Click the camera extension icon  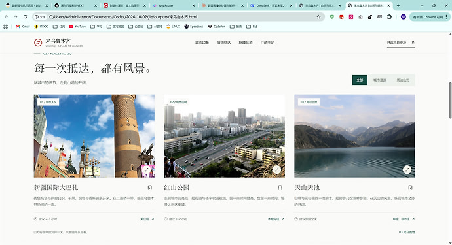[361, 17]
